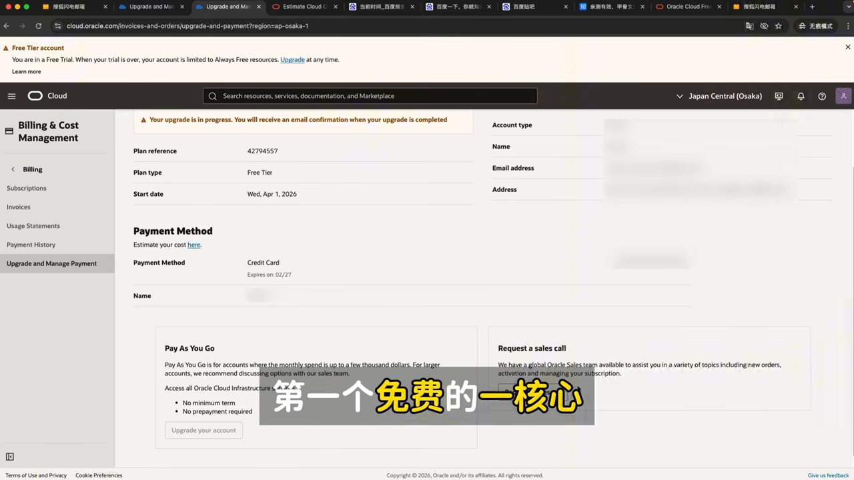854x480 pixels.
Task: Click the Upgrade link in the banner
Action: pos(292,59)
